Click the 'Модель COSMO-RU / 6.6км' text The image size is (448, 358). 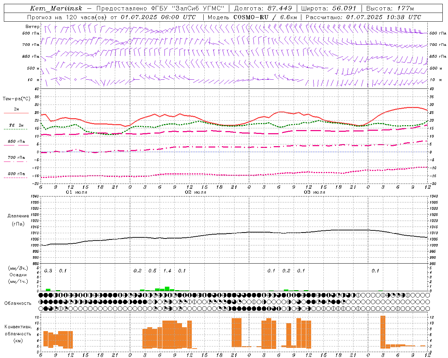point(252,17)
